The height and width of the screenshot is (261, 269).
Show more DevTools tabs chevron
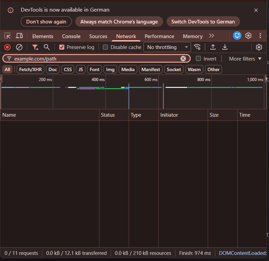pyautogui.click(x=211, y=36)
